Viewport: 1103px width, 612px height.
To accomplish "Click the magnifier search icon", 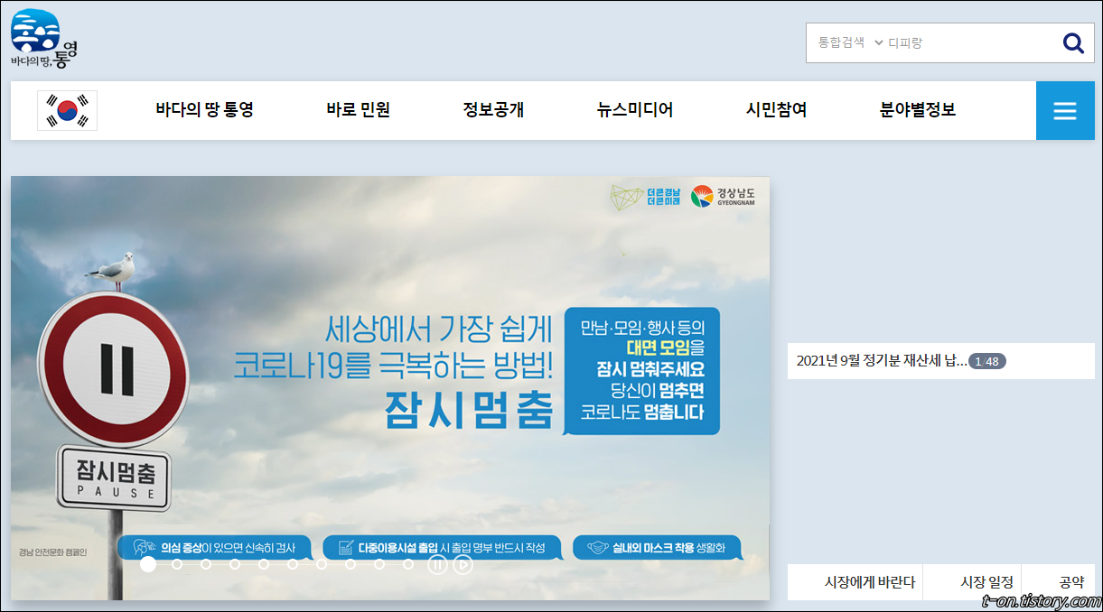I will (x=1073, y=42).
